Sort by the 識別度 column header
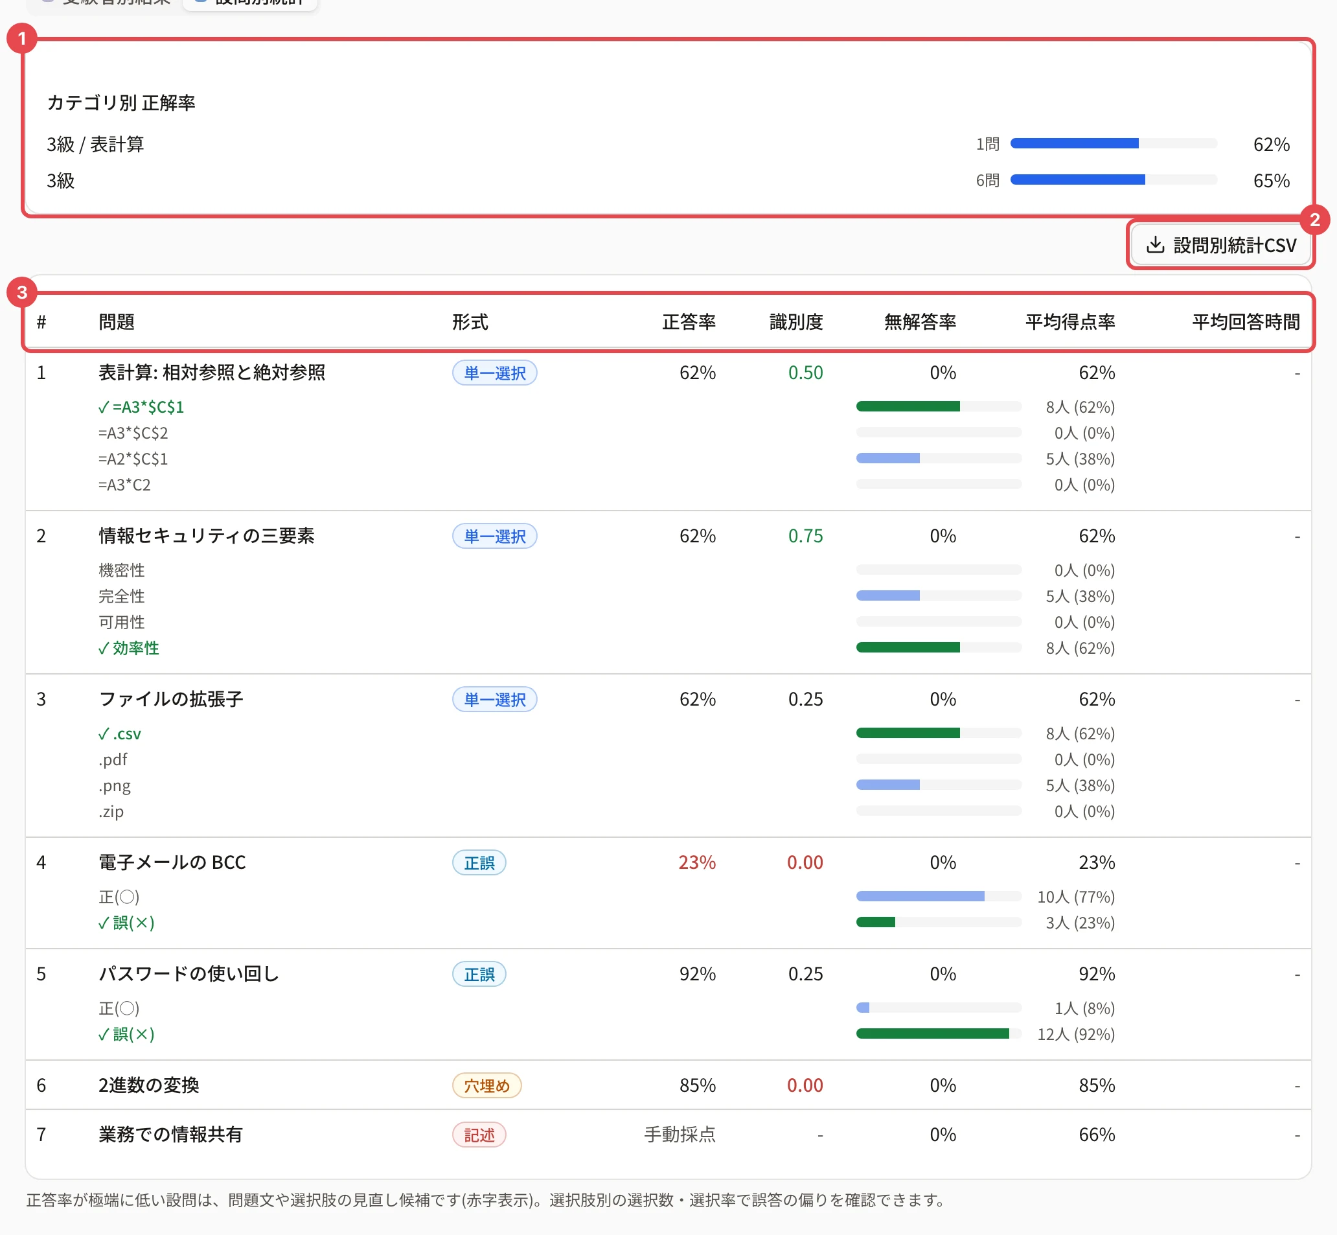Screen dimensions: 1337x1235 [795, 322]
